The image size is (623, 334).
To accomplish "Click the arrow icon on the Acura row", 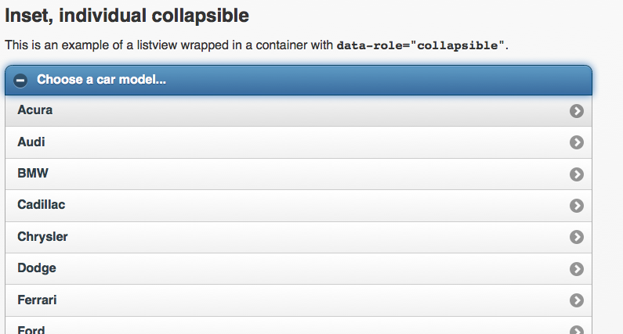I will (x=577, y=111).
